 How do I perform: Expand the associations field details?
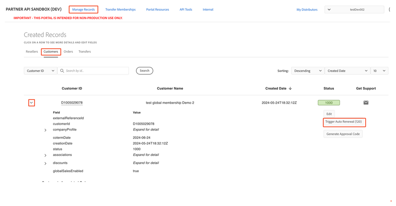point(45,155)
